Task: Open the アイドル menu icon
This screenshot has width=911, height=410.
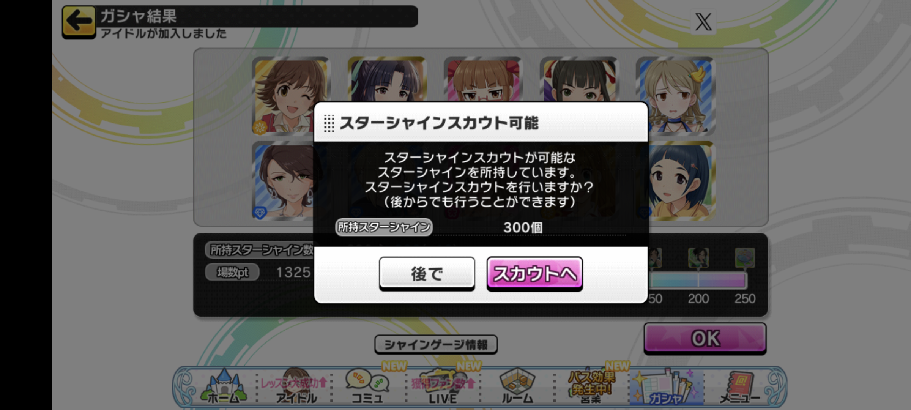Action: (296, 386)
